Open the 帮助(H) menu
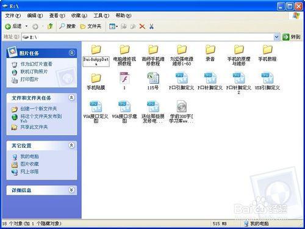Screen dimensions: 305x229 (123, 16)
